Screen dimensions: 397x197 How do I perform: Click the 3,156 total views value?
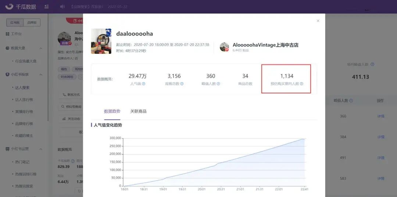click(x=174, y=76)
